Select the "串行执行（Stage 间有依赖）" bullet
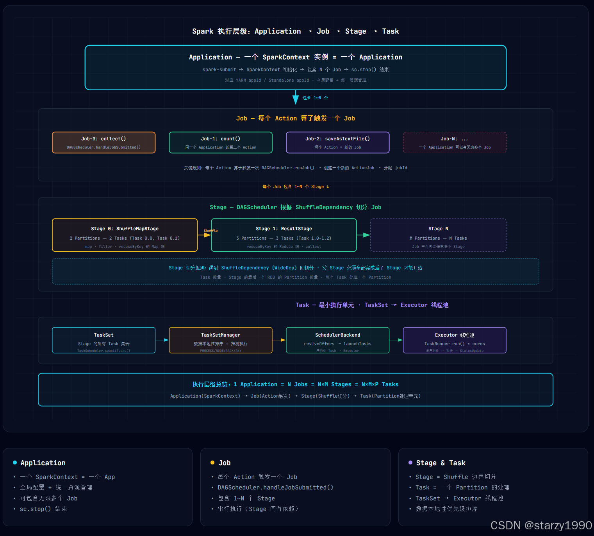594x536 pixels. click(259, 509)
